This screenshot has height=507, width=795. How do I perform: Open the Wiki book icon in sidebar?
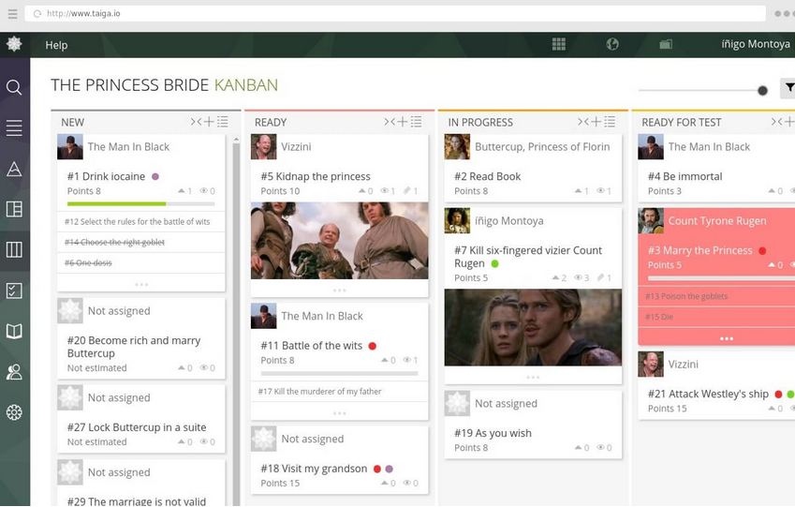[14, 332]
